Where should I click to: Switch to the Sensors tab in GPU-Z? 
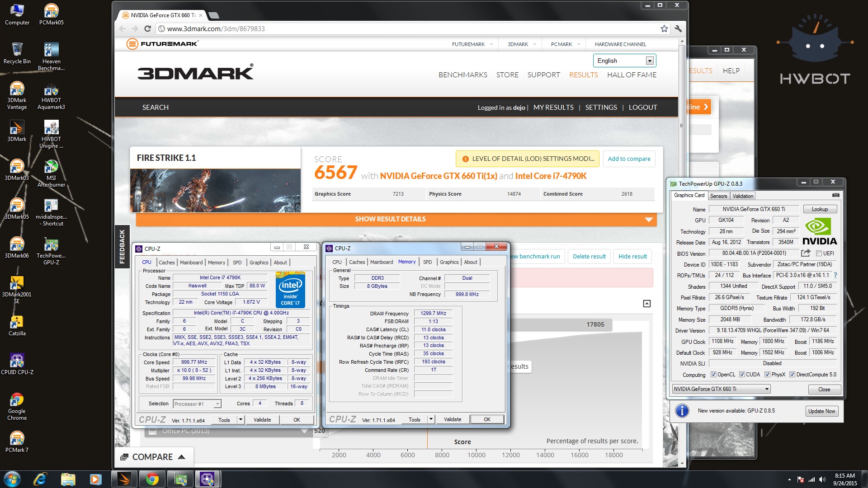[x=718, y=196]
